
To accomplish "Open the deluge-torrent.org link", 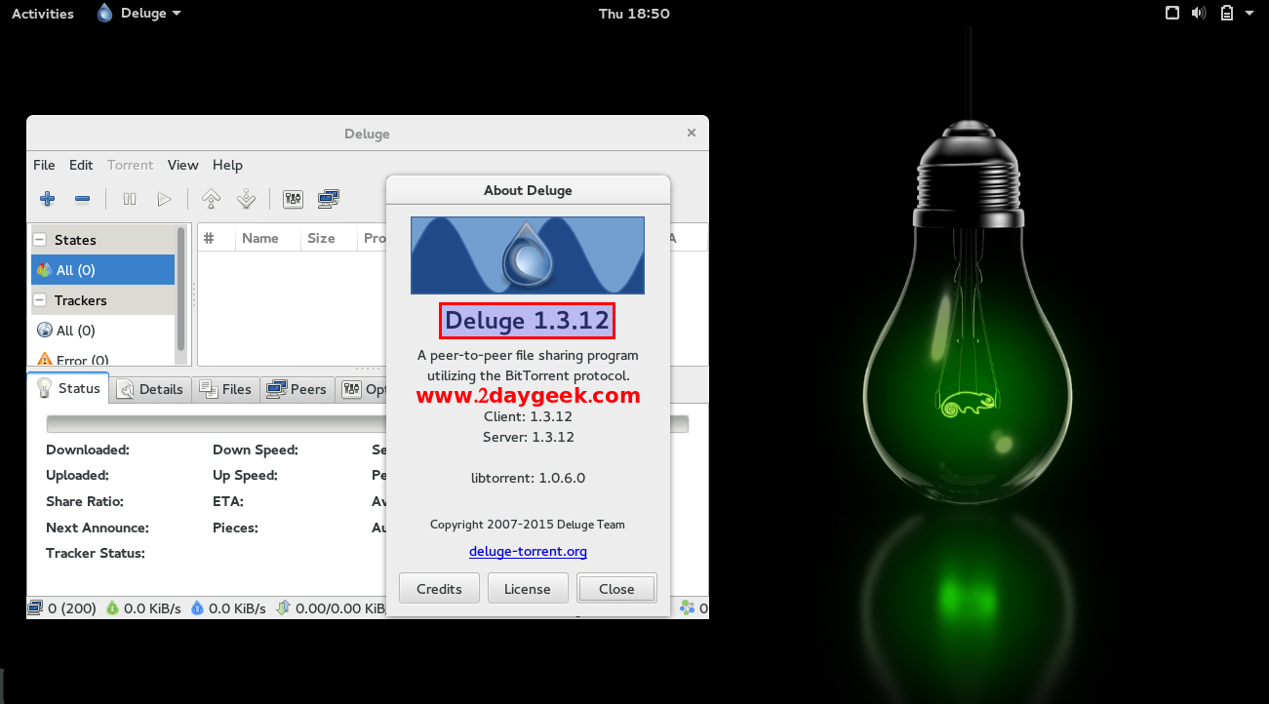I will 528,552.
